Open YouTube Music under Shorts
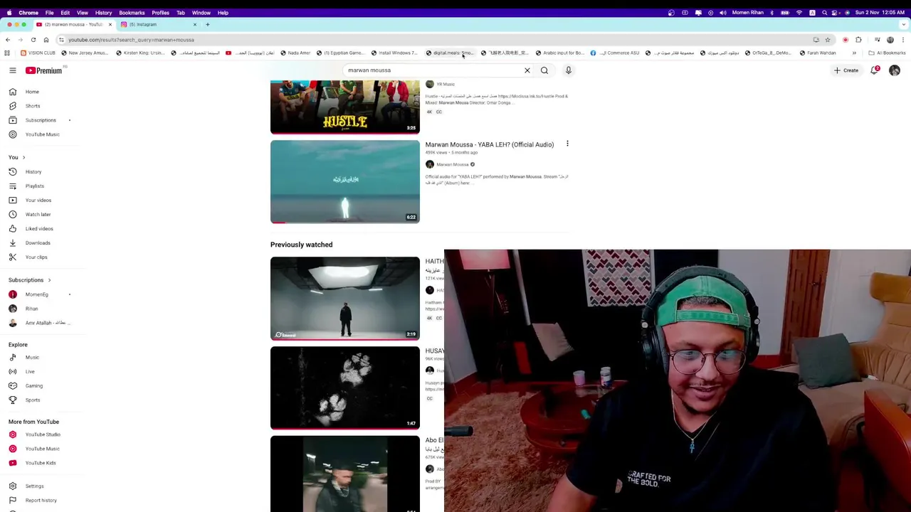911x512 pixels. [x=42, y=134]
